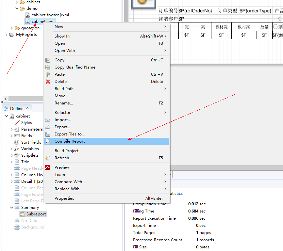The image size is (283, 251).
Task: Click the Title band icon in Outline
Action: pos(17,162)
